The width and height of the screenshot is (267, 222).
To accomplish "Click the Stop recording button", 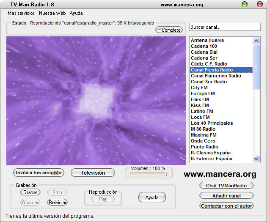I will point(57,192).
